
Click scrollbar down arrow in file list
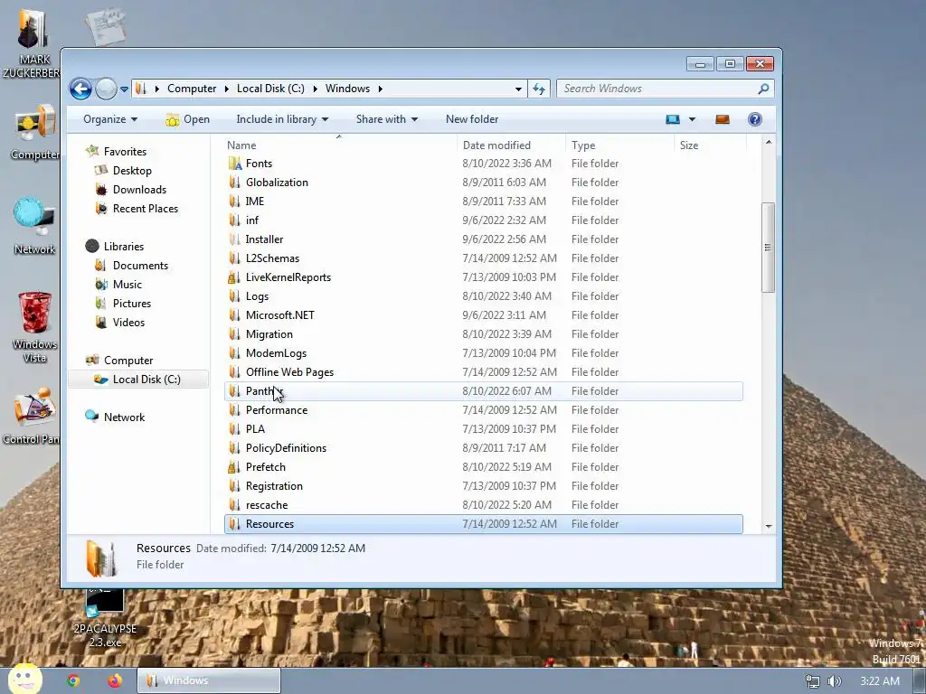[x=769, y=526]
